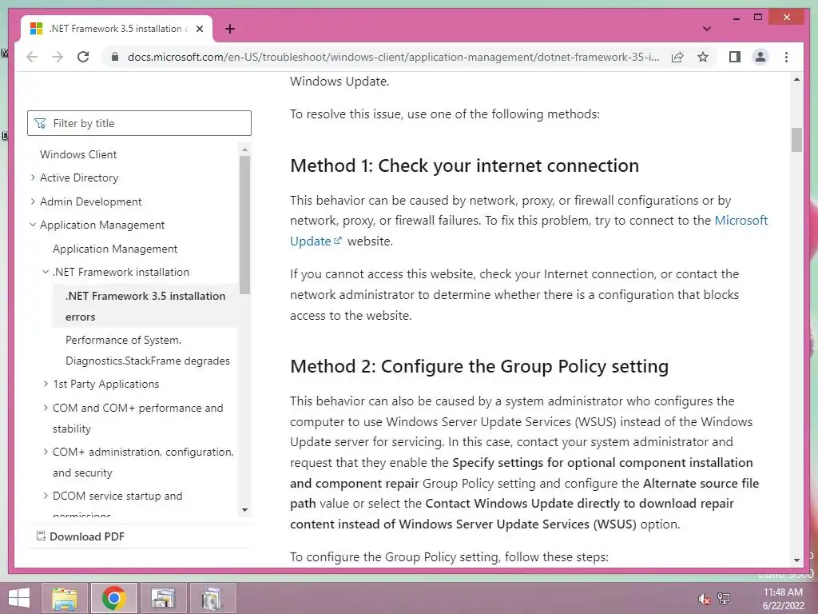
Task: Click Chrome icon in taskbar
Action: [113, 598]
